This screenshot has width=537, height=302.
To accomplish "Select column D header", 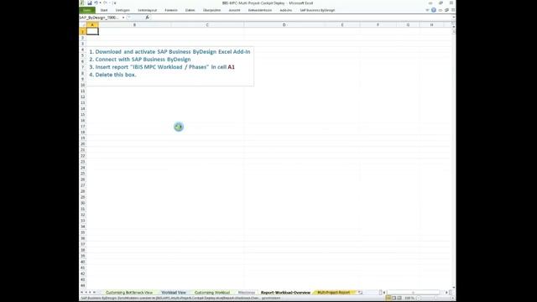I will pos(284,24).
